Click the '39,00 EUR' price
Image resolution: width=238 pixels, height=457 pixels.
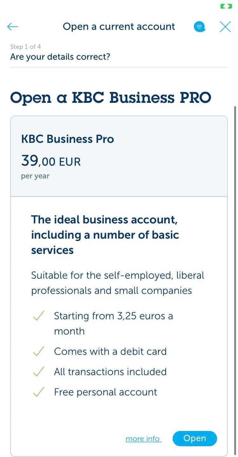pos(51,161)
